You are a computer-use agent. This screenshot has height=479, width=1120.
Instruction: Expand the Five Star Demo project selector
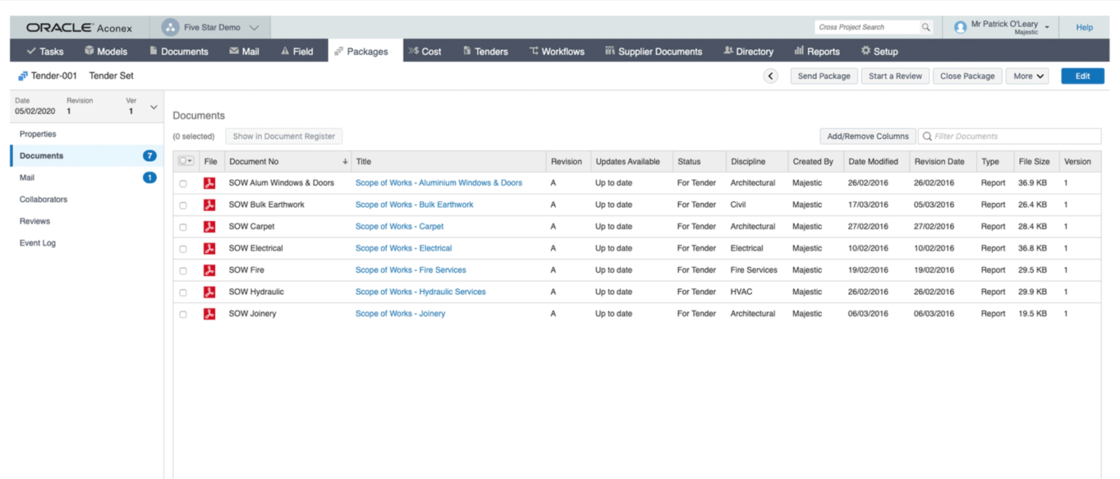pyautogui.click(x=254, y=28)
